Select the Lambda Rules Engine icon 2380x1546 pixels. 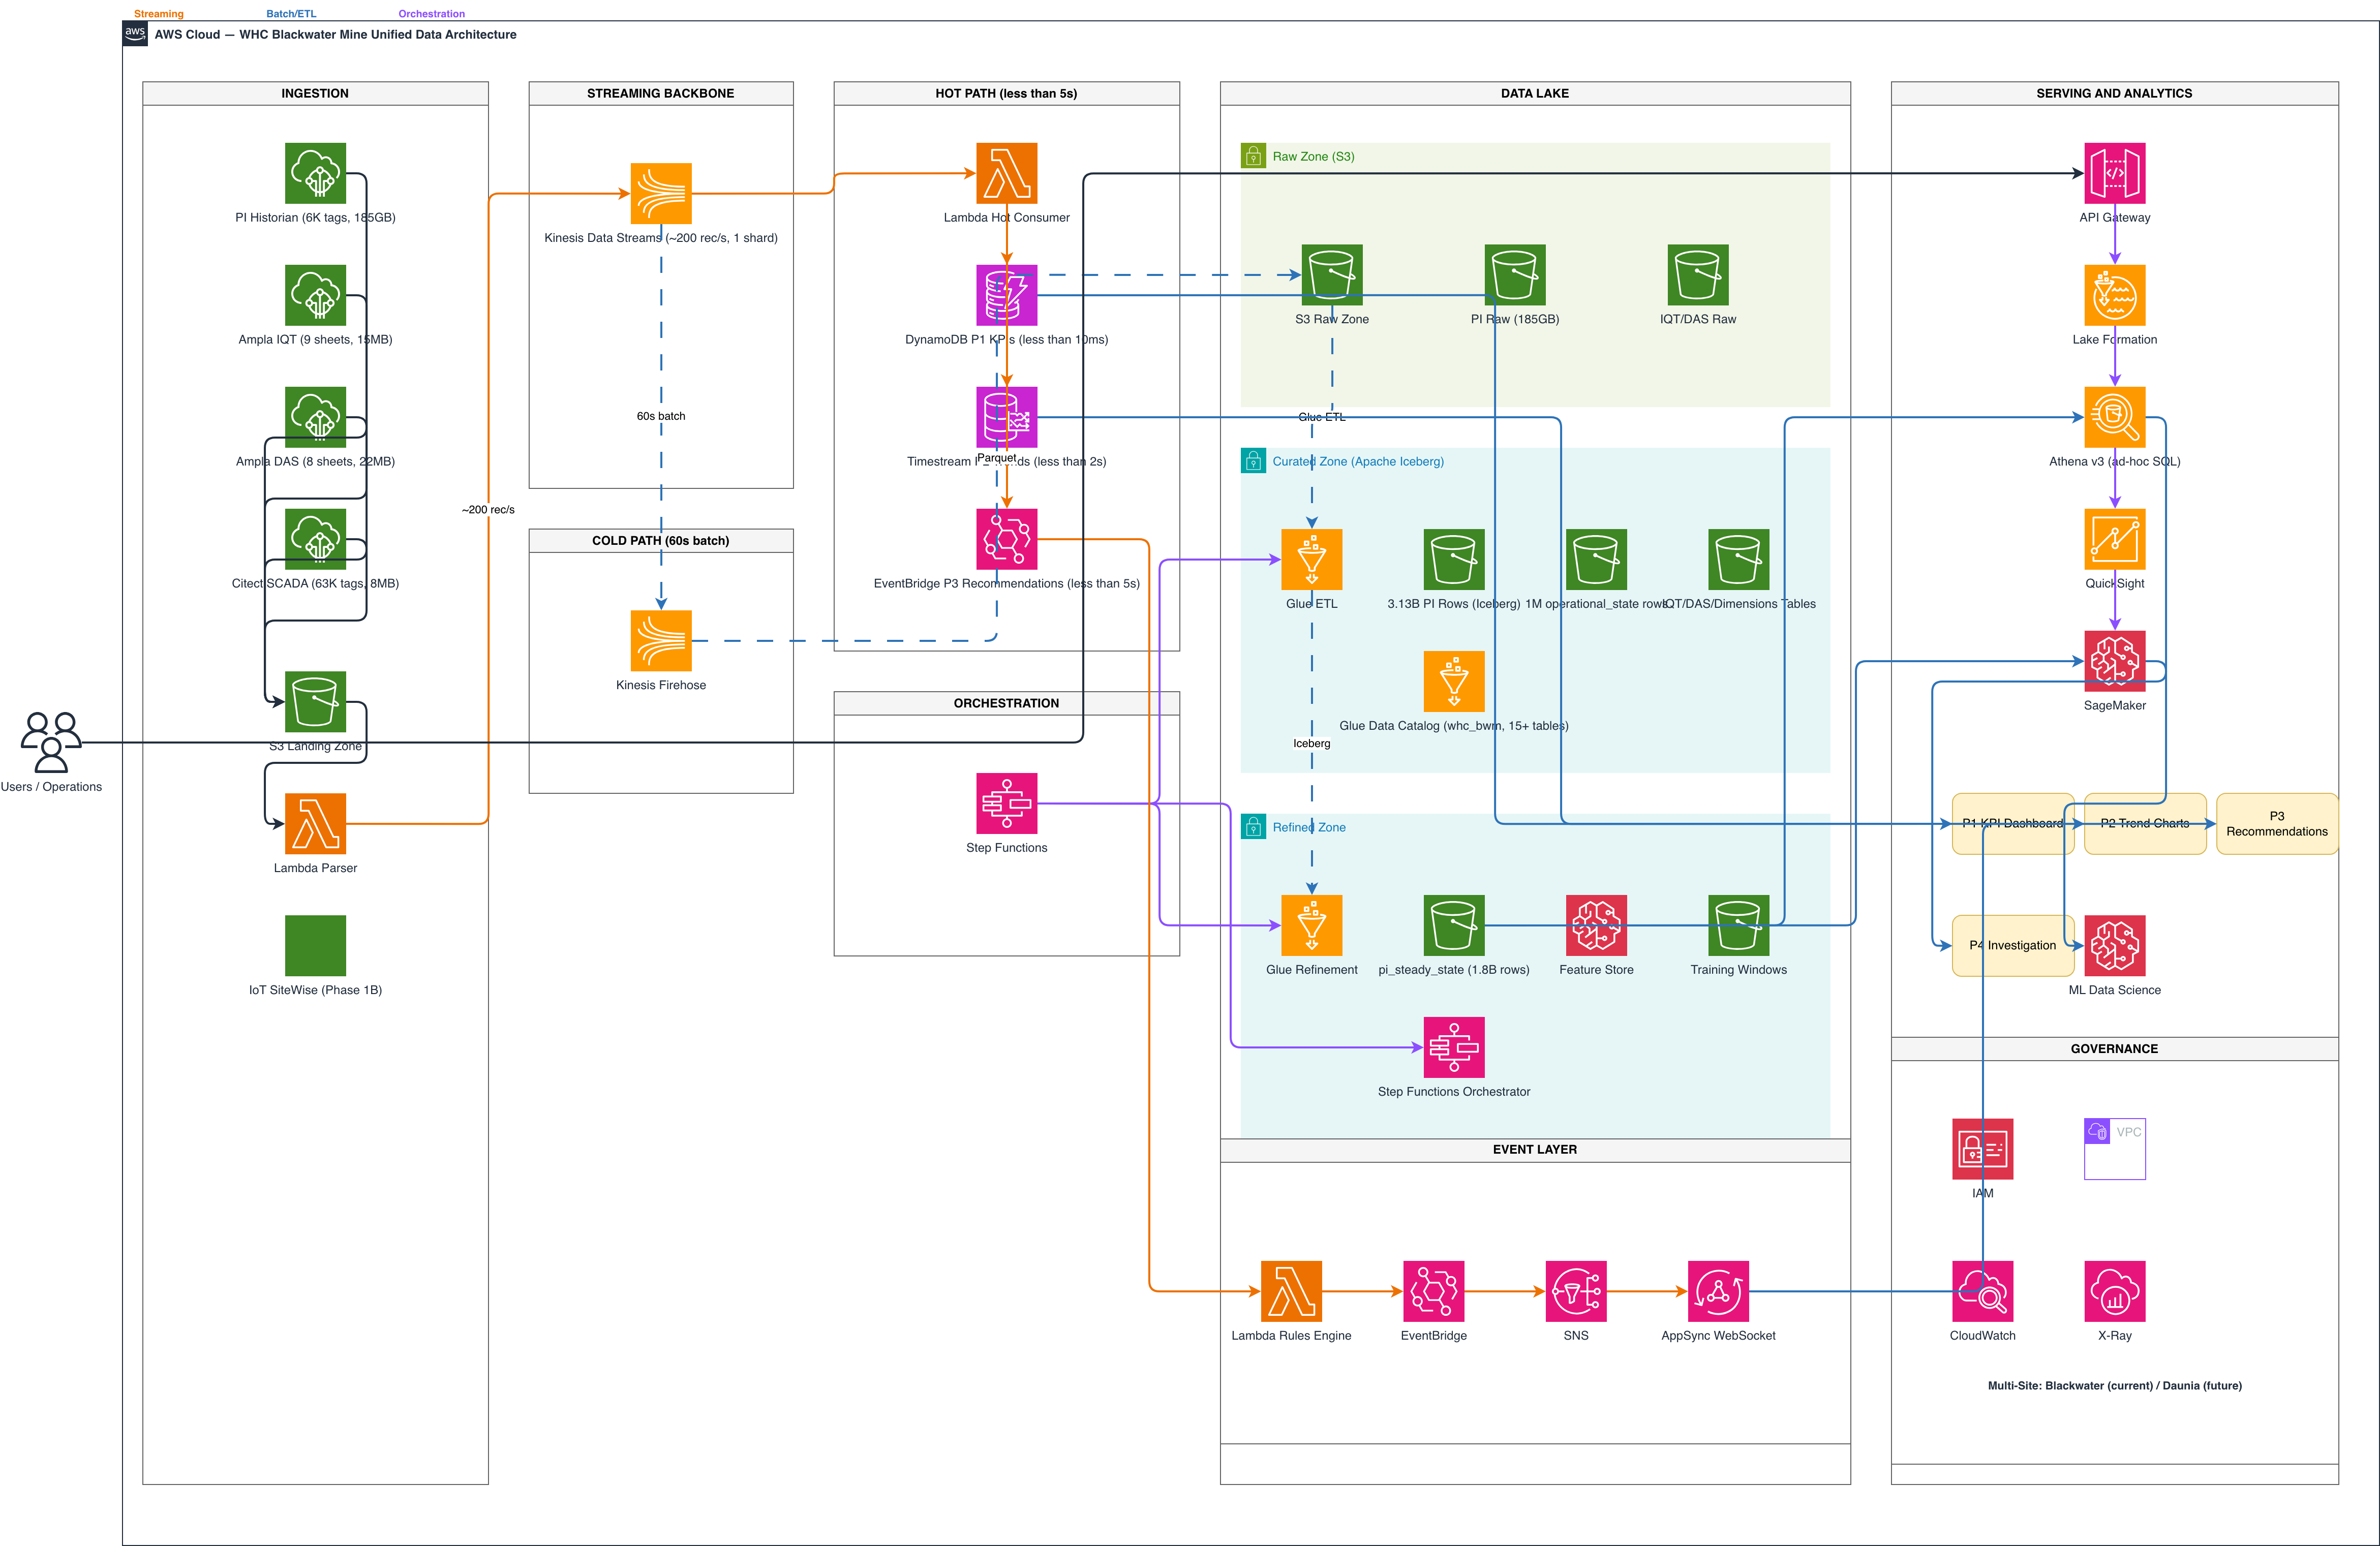(1291, 1291)
